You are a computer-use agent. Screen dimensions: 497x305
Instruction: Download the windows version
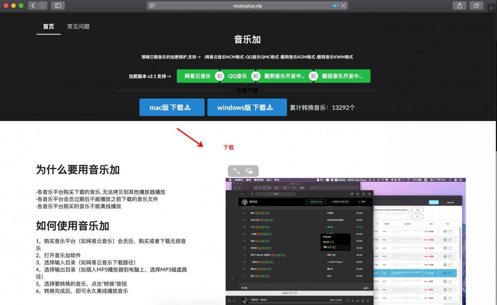(247, 107)
